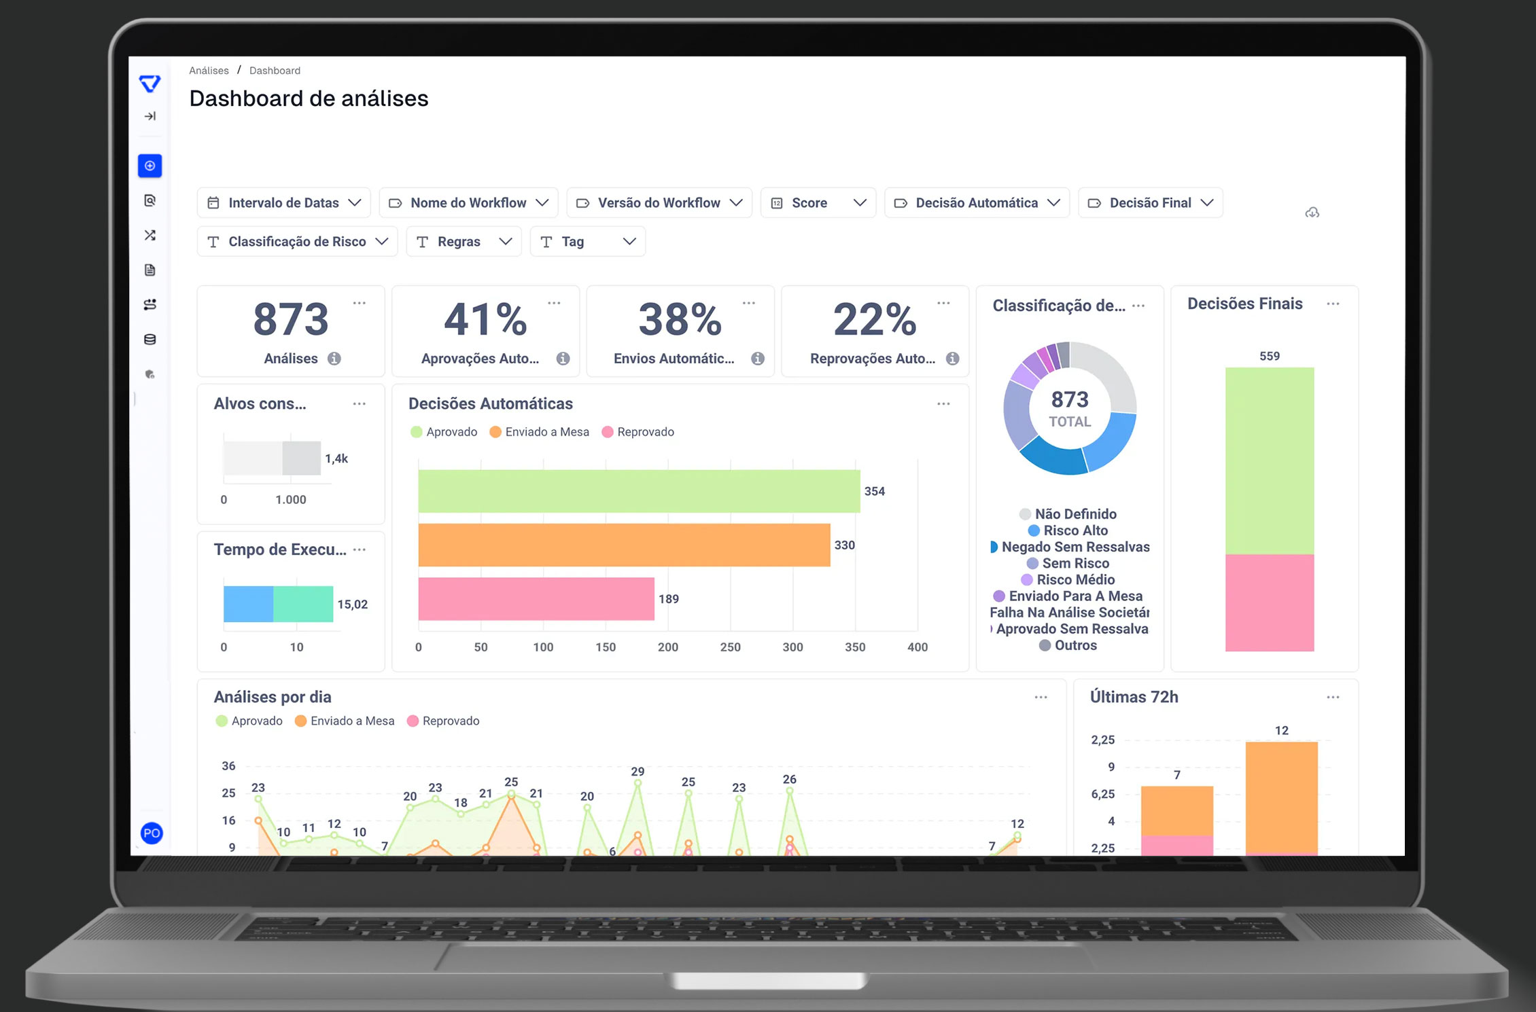Open the database stack sidebar icon
Screen dimensions: 1536x1012
click(x=150, y=339)
